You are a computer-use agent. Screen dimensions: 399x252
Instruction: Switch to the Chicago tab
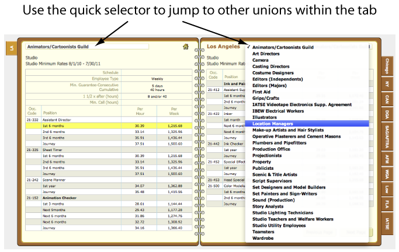[x=387, y=66]
